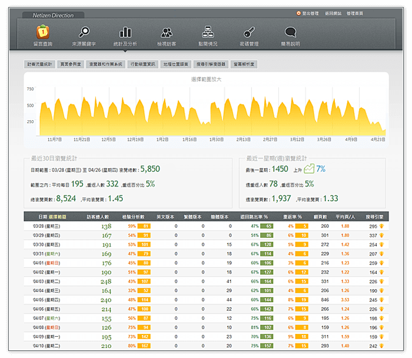Screen dimensions: 412x358
Task: Click the 返回網站 link at top
Action: tap(333, 13)
